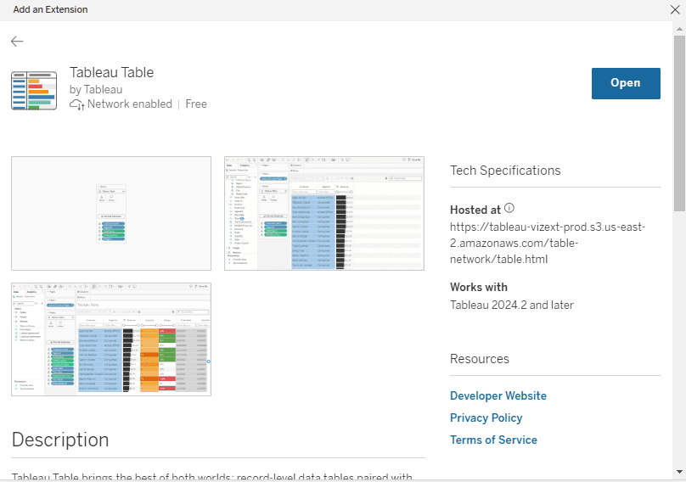686x482 pixels.
Task: Click the hosted URL text
Action: click(548, 244)
